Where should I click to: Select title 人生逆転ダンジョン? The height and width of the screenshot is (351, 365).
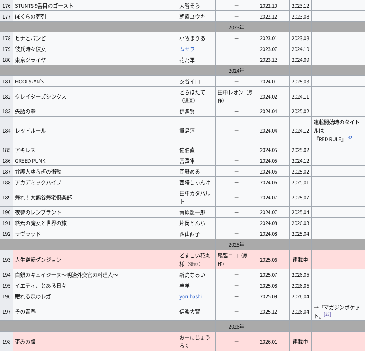pos(38,260)
